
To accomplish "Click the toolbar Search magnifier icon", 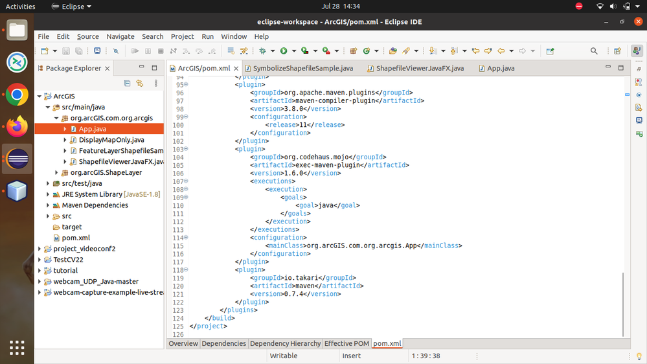I will coord(594,51).
